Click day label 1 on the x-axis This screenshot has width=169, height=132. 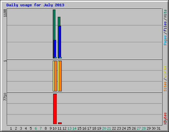click(x=11, y=128)
